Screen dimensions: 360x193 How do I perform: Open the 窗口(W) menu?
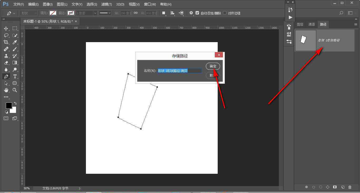[x=150, y=4]
